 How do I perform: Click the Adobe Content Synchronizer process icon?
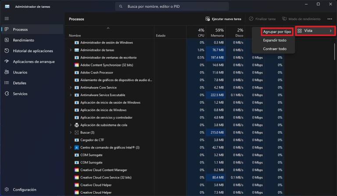76,65
